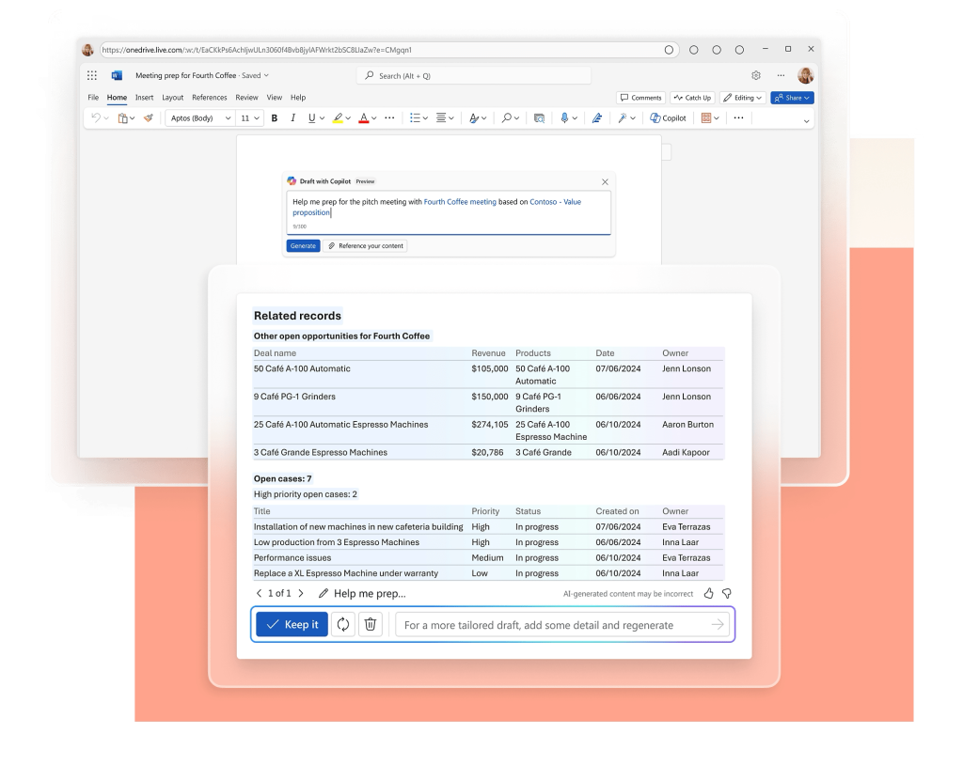963x765 pixels.
Task: Expand font color dropdown arrow
Action: pyautogui.click(x=374, y=118)
